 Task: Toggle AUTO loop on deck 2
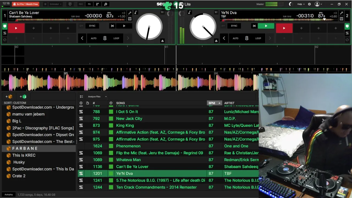[235, 38]
